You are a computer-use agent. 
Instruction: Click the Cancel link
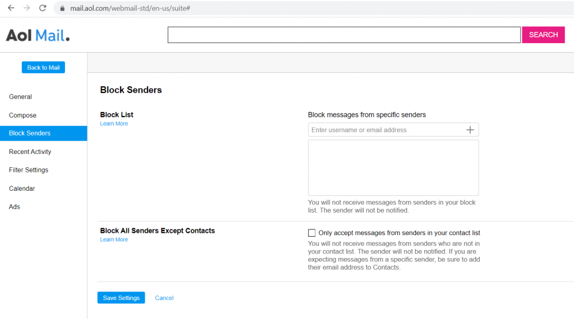164,298
